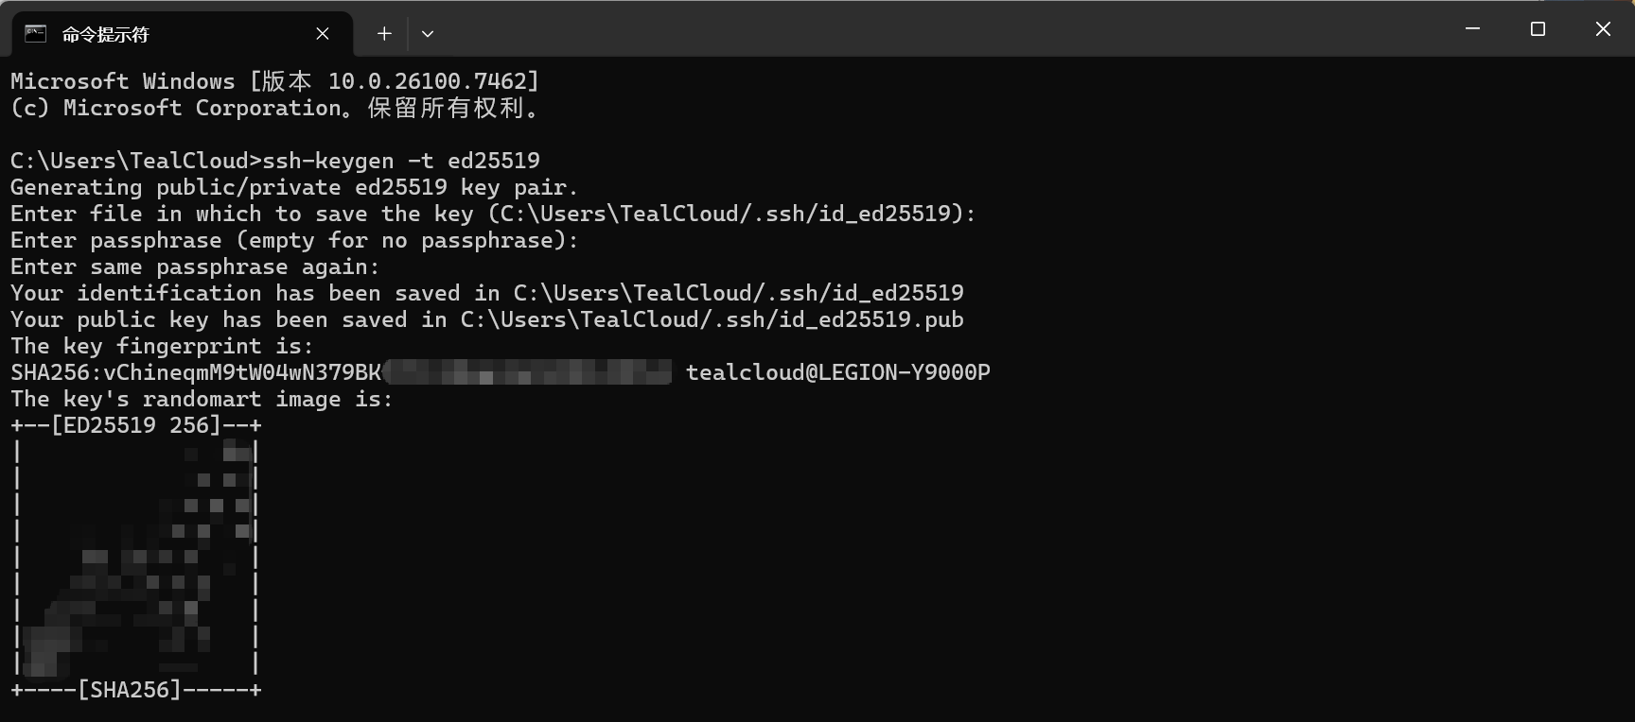Click the tealcloud@LEGION-Y9000P text

click(837, 372)
